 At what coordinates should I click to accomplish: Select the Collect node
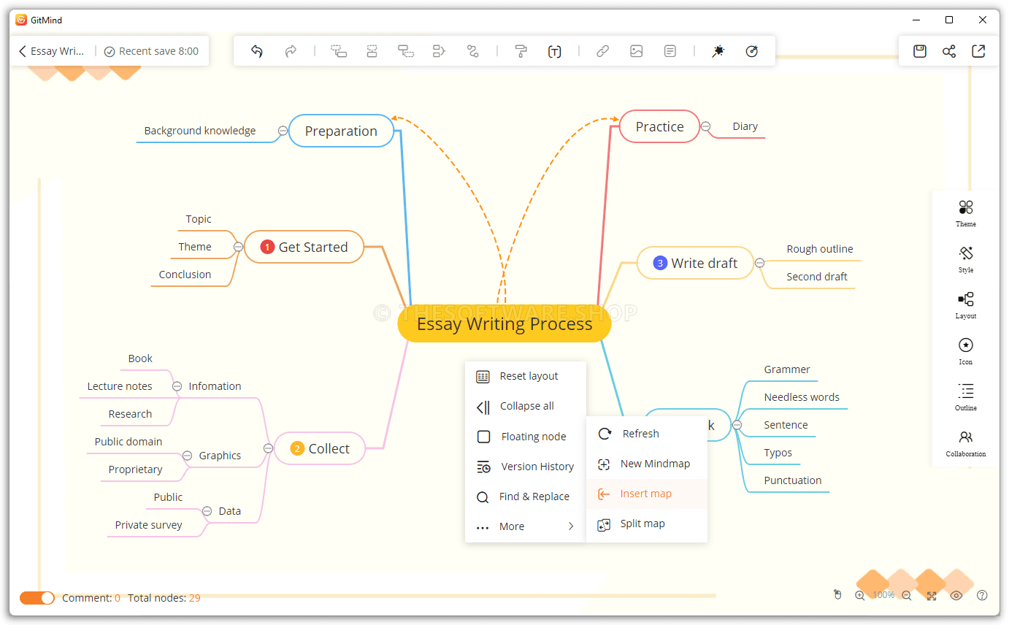320,448
